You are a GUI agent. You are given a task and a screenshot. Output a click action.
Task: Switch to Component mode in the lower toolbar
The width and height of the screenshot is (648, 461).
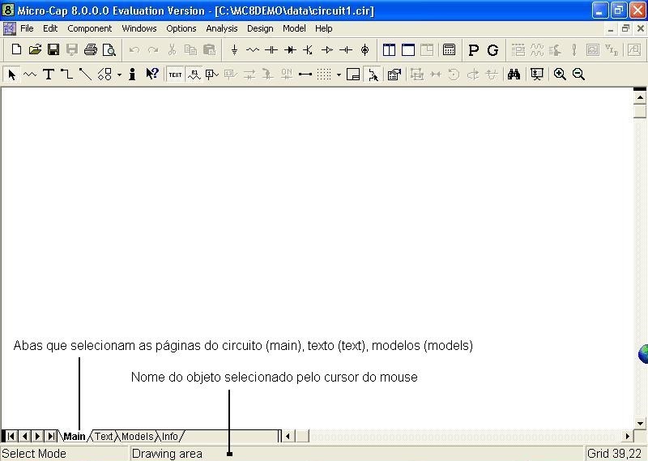30,75
